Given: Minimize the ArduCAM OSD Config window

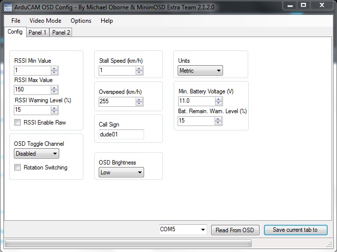Looking at the screenshot, I should (x=290, y=5).
